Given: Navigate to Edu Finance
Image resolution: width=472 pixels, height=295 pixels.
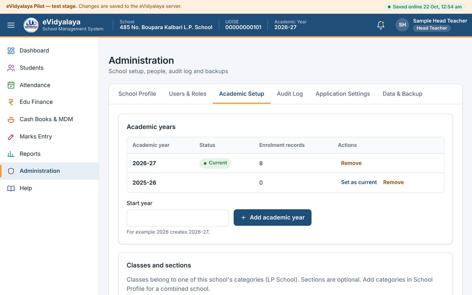Looking at the screenshot, I should tap(49, 102).
